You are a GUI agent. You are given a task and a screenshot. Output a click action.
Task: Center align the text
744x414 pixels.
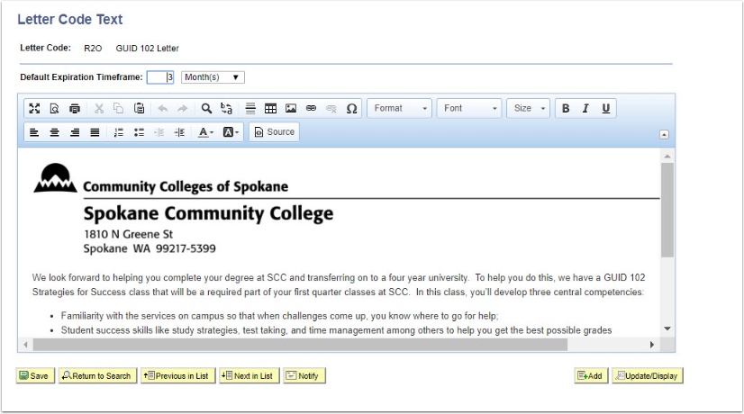pyautogui.click(x=55, y=132)
